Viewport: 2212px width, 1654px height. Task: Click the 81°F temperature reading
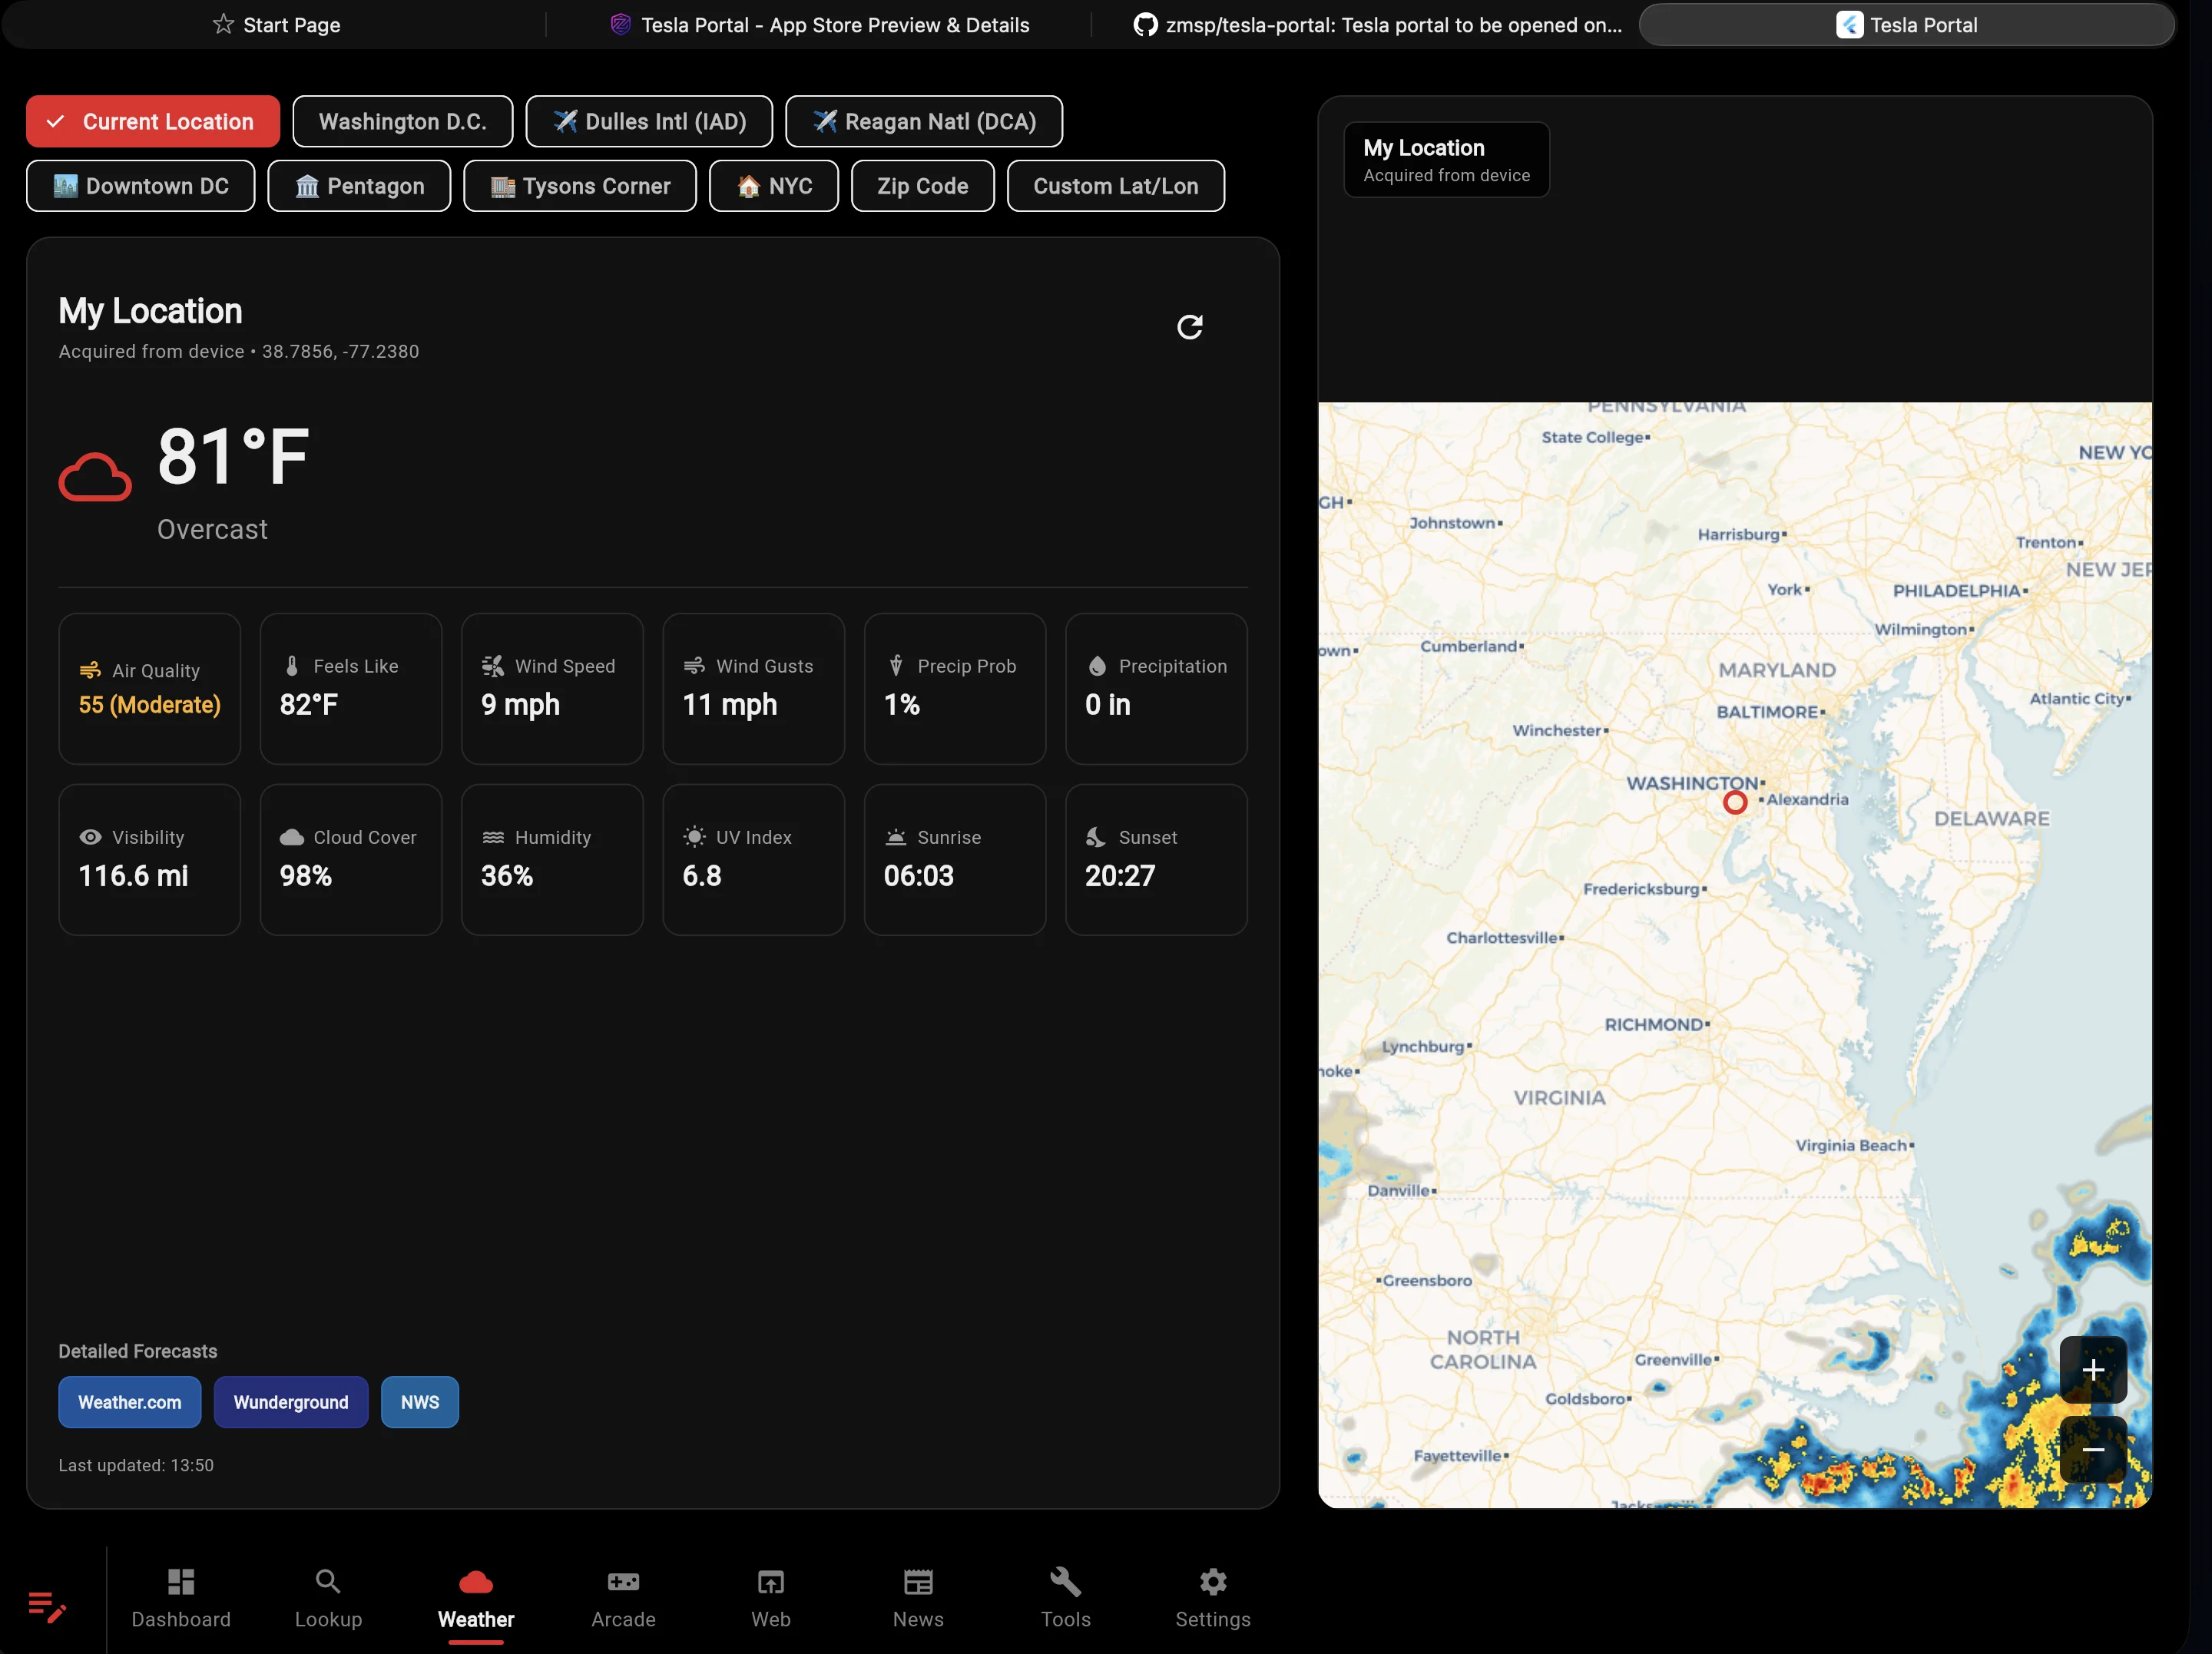coord(233,457)
